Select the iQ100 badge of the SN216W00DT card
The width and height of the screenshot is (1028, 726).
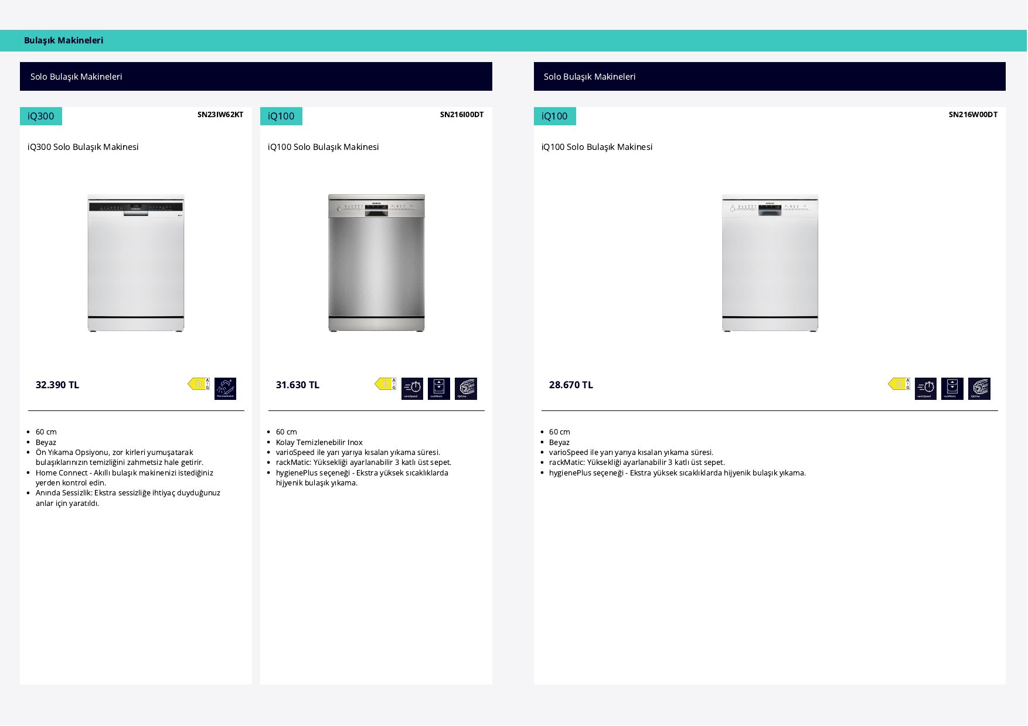coord(555,116)
